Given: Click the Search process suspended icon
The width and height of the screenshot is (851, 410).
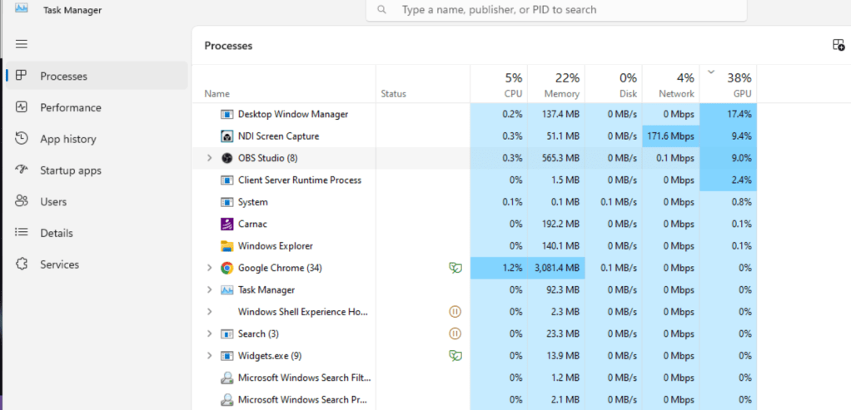Looking at the screenshot, I should [455, 333].
